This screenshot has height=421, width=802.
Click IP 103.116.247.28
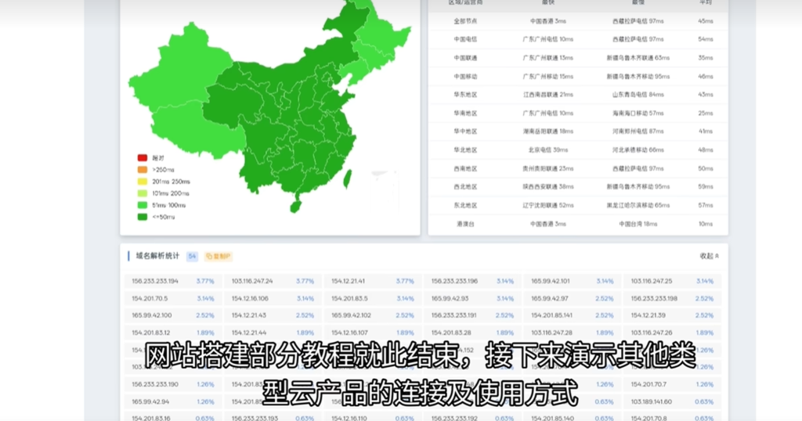(x=551, y=333)
